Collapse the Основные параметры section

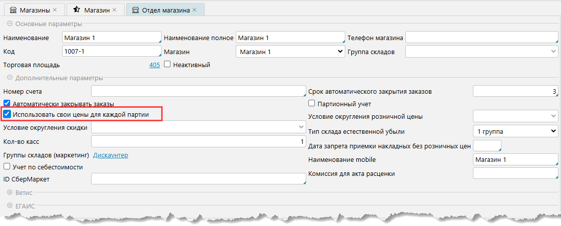click(10, 24)
